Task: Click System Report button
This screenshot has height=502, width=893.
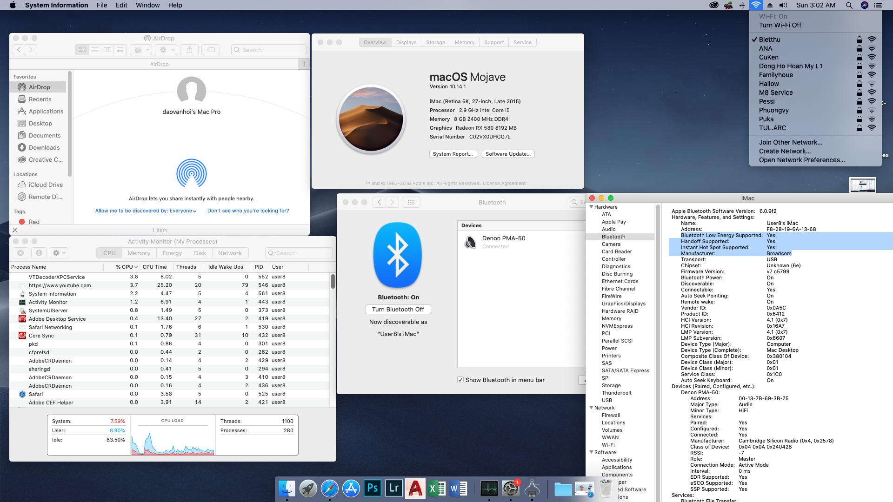Action: click(x=453, y=154)
